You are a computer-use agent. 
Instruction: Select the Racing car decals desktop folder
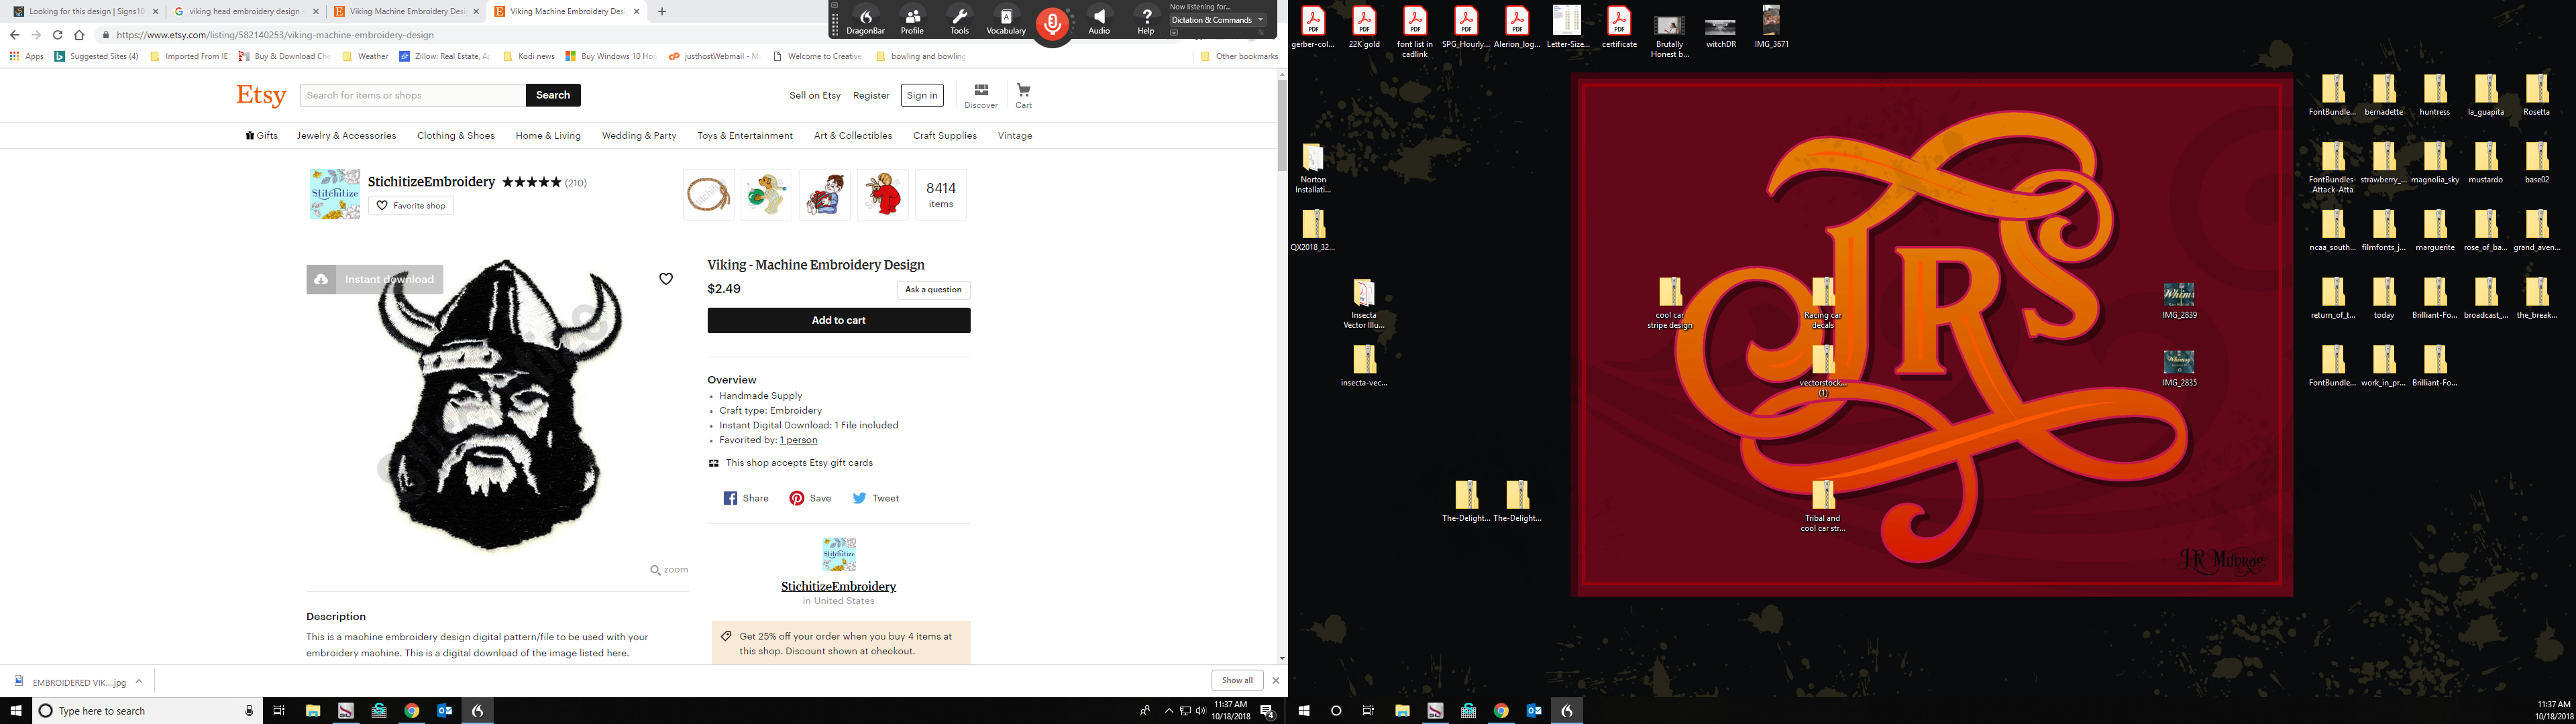coord(1823,303)
